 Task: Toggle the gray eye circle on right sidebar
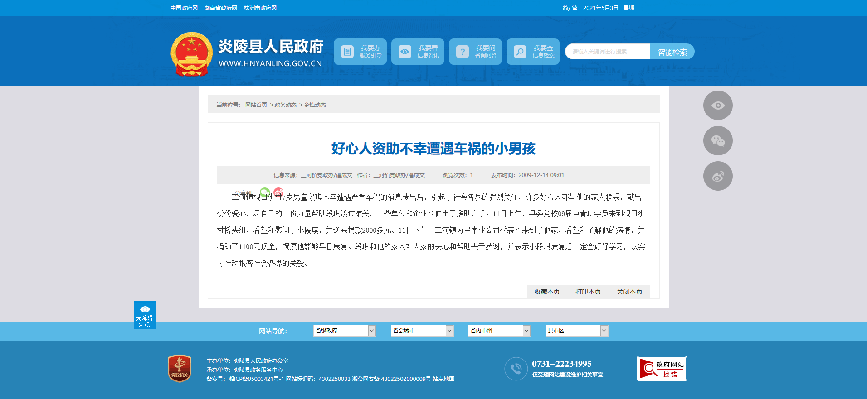coord(717,106)
